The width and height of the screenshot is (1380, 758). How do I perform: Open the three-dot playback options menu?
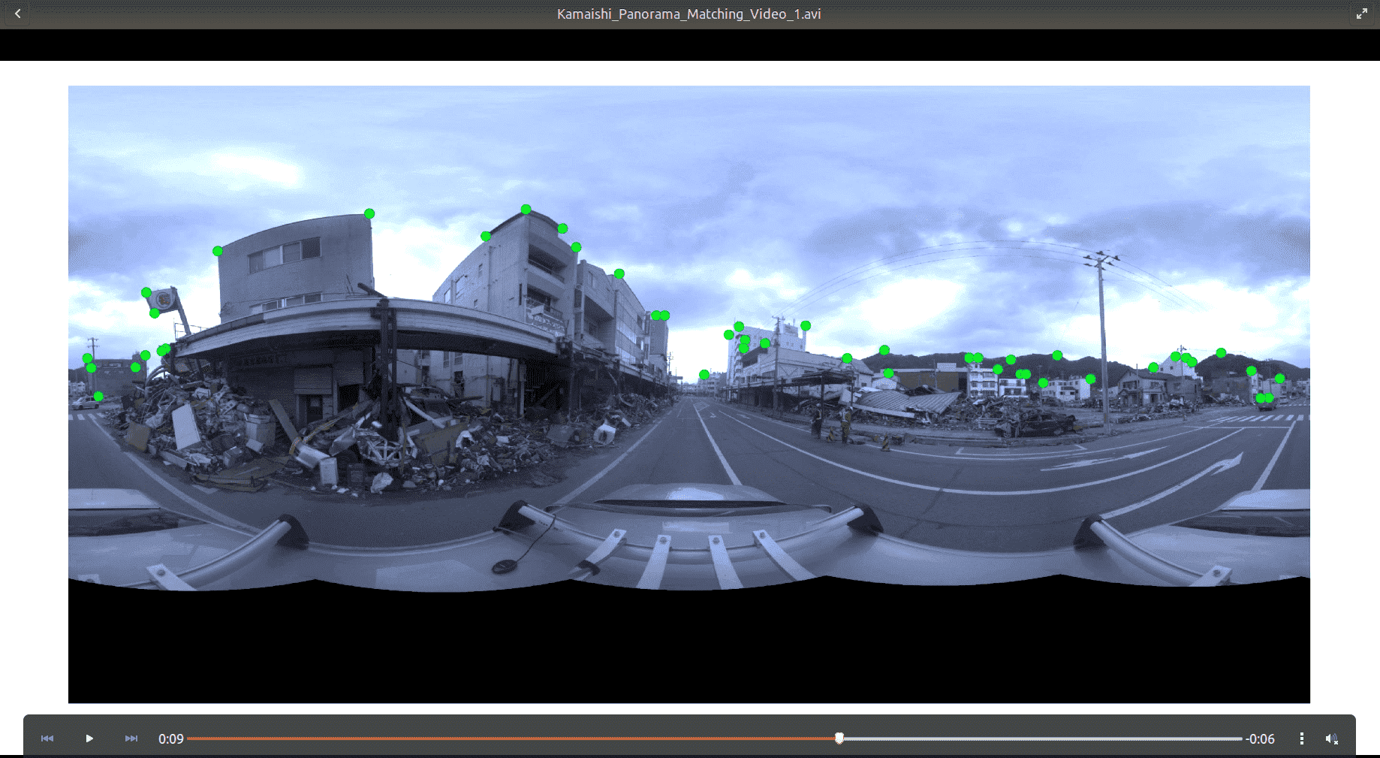tap(1301, 738)
